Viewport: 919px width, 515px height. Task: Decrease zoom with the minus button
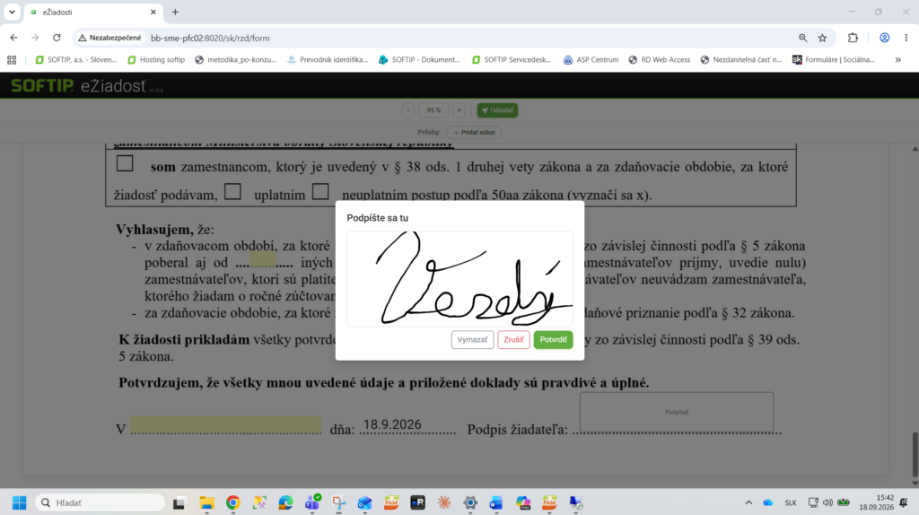[x=408, y=110]
